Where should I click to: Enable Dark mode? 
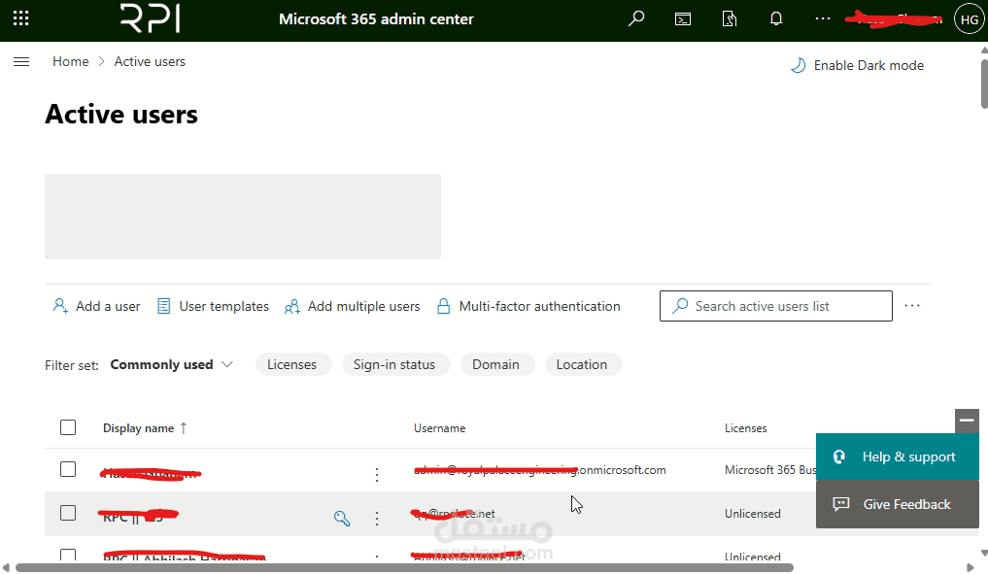[x=857, y=65]
